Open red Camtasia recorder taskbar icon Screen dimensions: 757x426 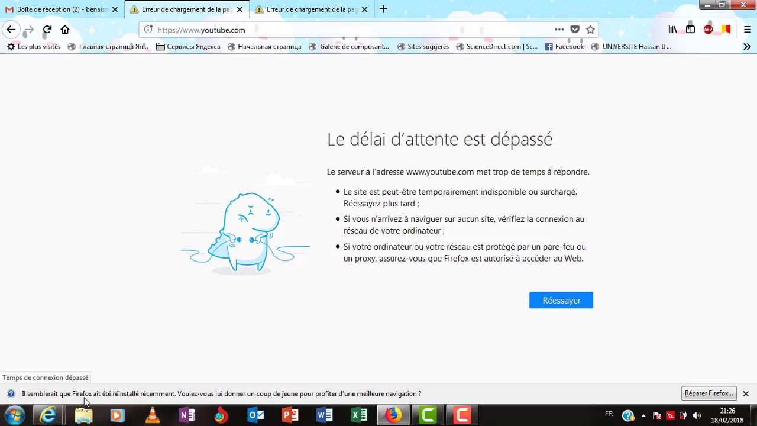[462, 415]
